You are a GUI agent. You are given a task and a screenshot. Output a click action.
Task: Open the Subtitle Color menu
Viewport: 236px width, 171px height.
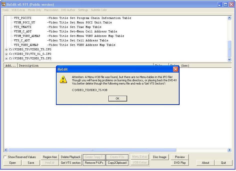click(x=99, y=10)
